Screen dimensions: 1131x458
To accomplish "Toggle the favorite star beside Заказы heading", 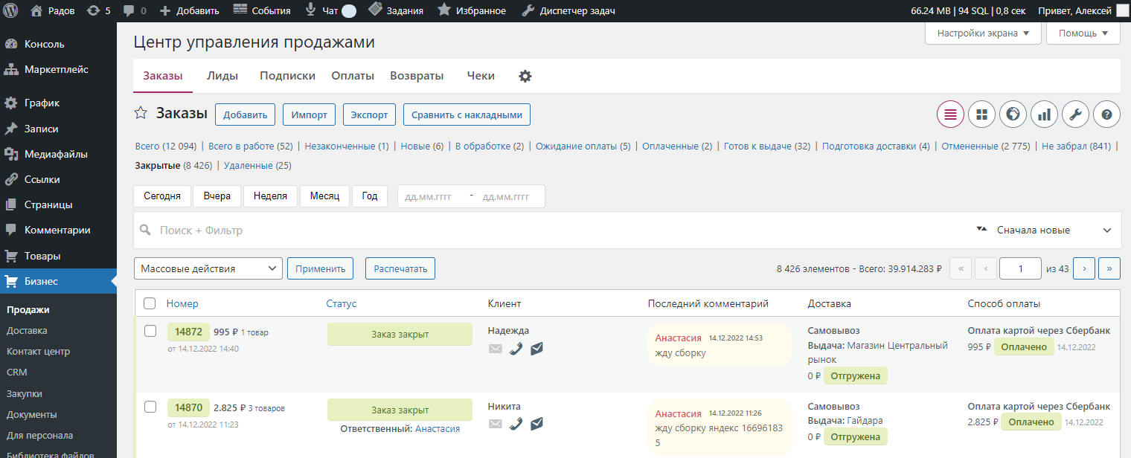I will point(141,114).
